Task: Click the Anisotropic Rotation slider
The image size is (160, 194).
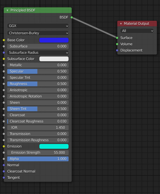Action: pos(38,96)
